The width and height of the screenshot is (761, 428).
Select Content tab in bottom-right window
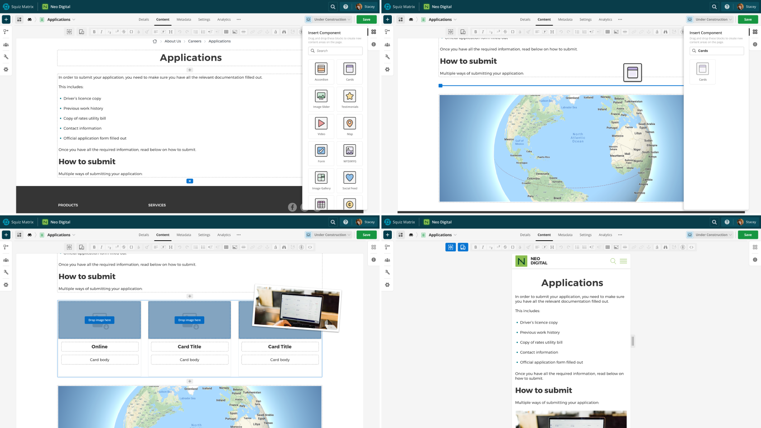544,235
